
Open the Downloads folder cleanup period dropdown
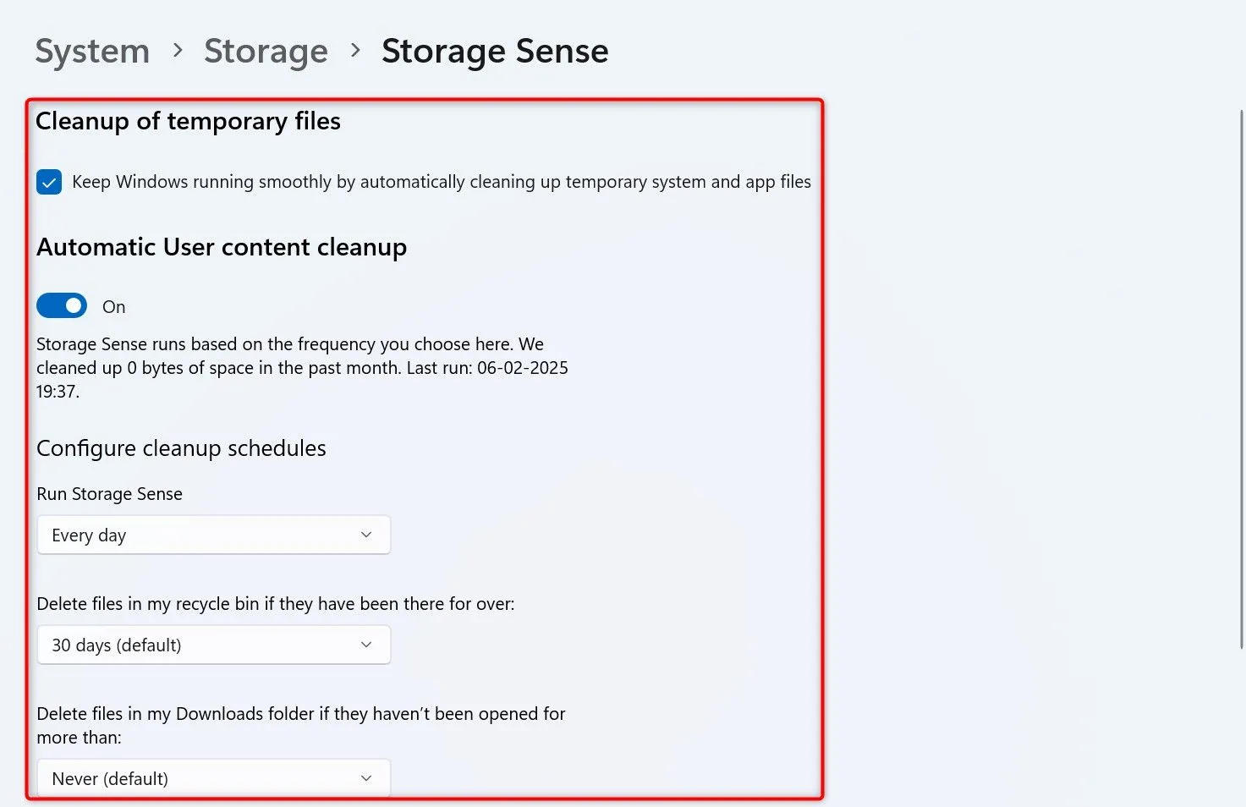pos(213,777)
